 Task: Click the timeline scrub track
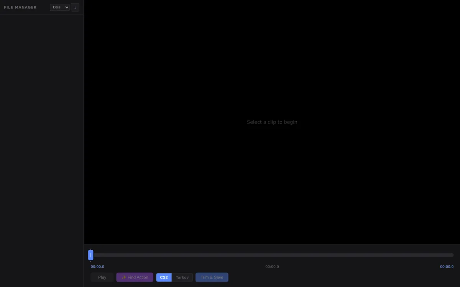click(272, 255)
